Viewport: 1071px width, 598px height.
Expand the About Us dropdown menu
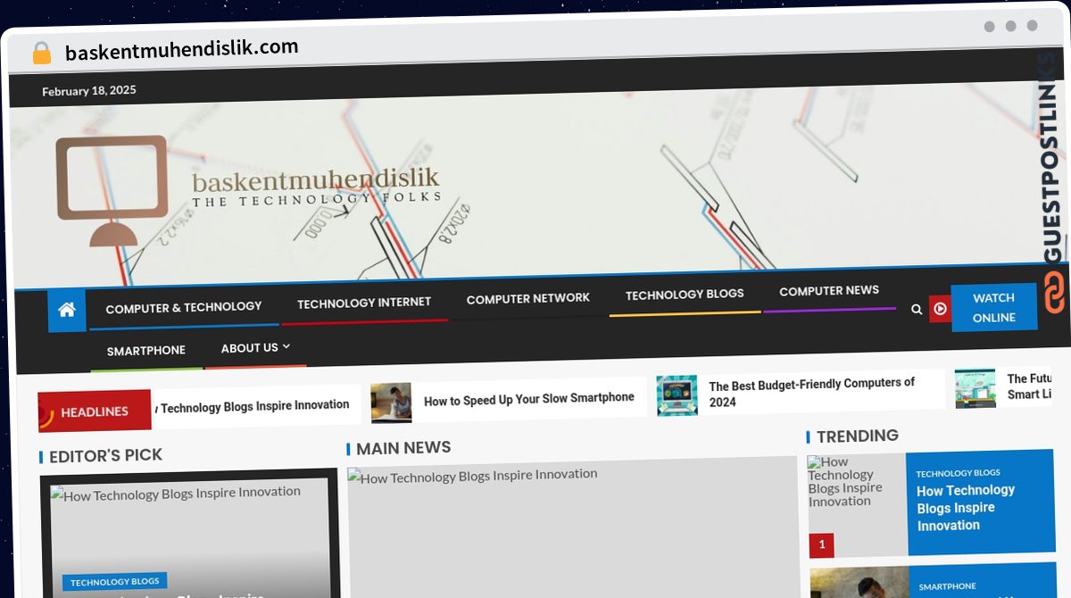click(255, 347)
